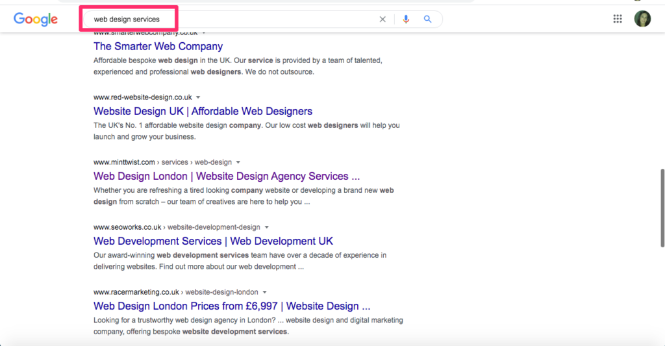Expand options arrow beside seoworks.co.uk URL

point(266,227)
